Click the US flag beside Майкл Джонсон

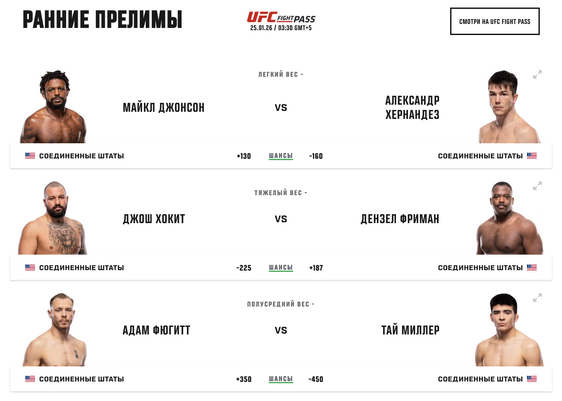(x=30, y=156)
